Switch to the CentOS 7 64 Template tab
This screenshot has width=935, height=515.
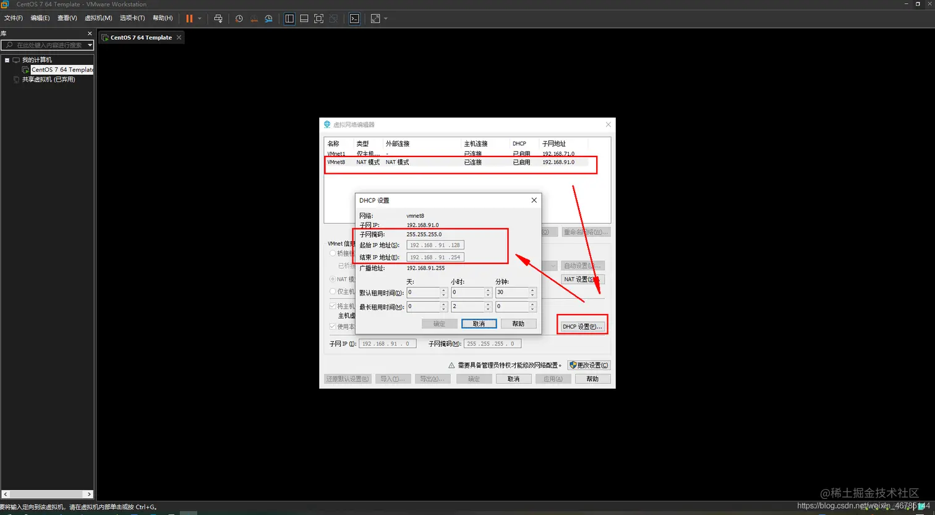[x=141, y=38]
